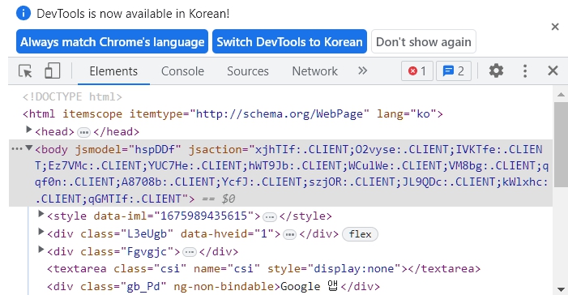Open the issues badge showing 2

454,71
